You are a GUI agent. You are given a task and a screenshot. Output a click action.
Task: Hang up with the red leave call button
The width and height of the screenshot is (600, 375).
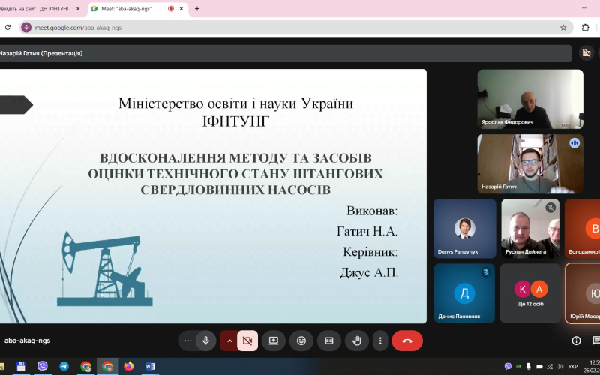click(x=407, y=340)
